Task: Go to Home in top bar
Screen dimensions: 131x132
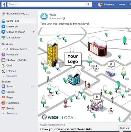Action: click(122, 4)
